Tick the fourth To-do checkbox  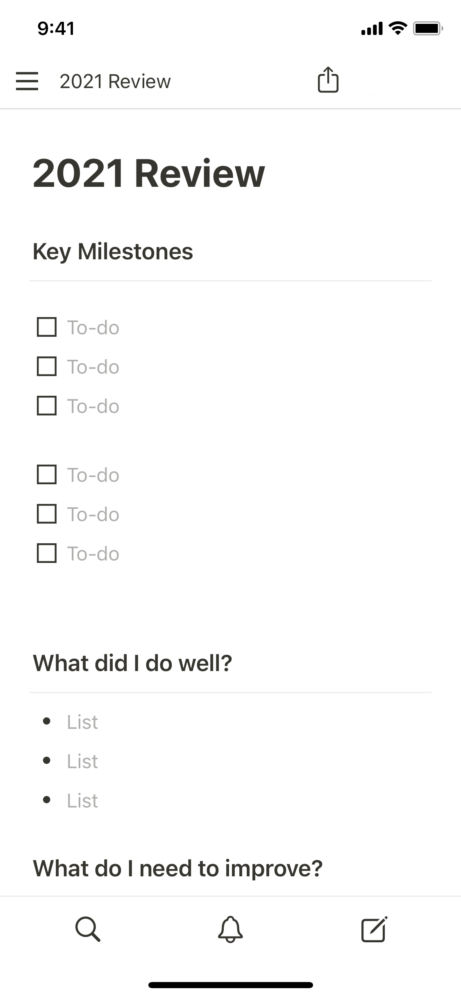(47, 474)
